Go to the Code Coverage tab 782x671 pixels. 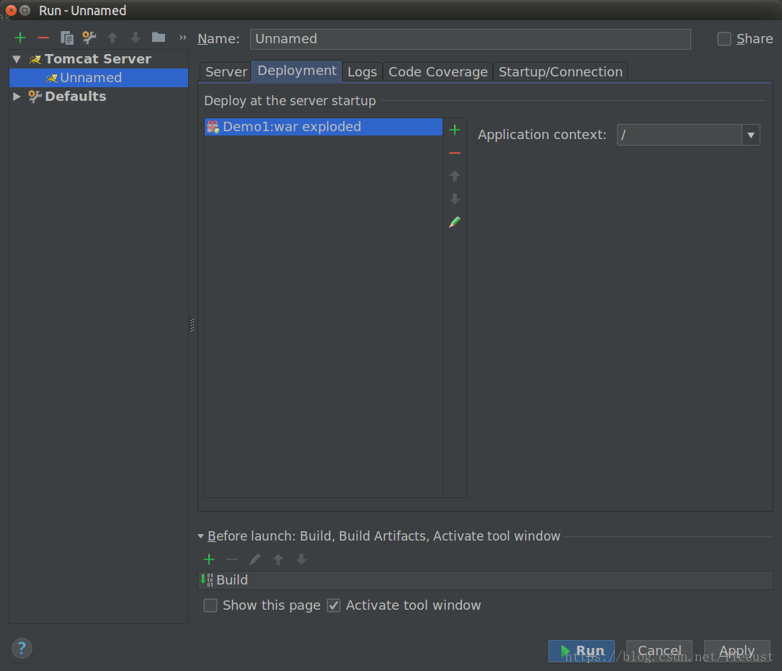point(438,72)
